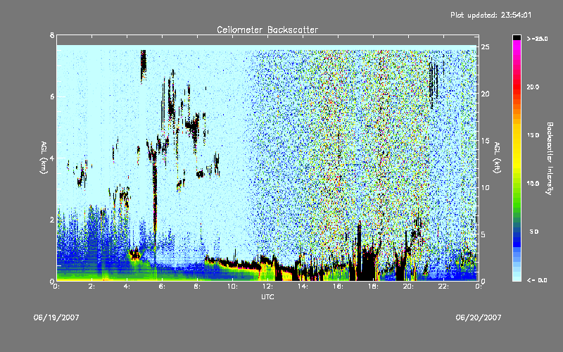This screenshot has width=563, height=352.
Task: Click the '20' tick on the kft axis
Action: [x=485, y=94]
